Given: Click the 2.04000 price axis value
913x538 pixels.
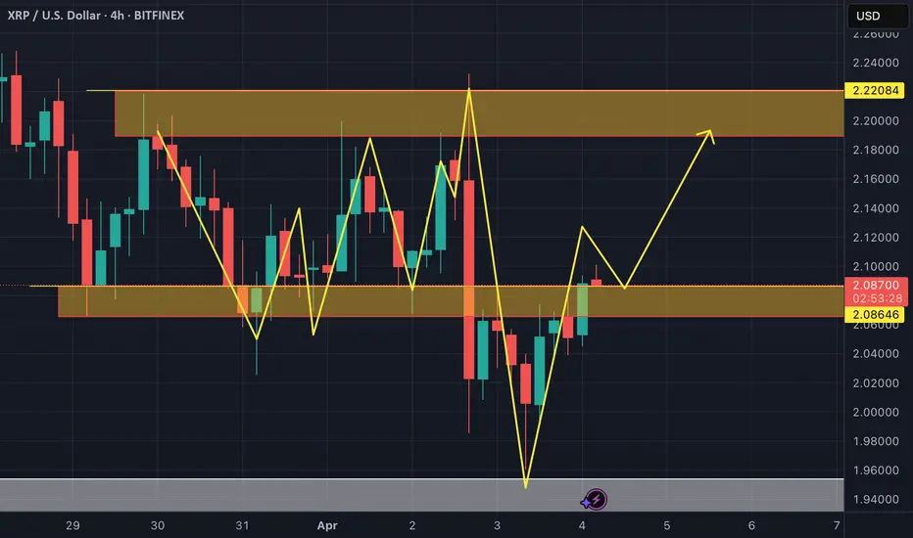Looking at the screenshot, I should point(875,354).
